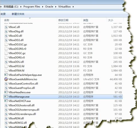Expand the arrow after 本地磁盘 (C:) in the address bar

[x=21, y=7]
